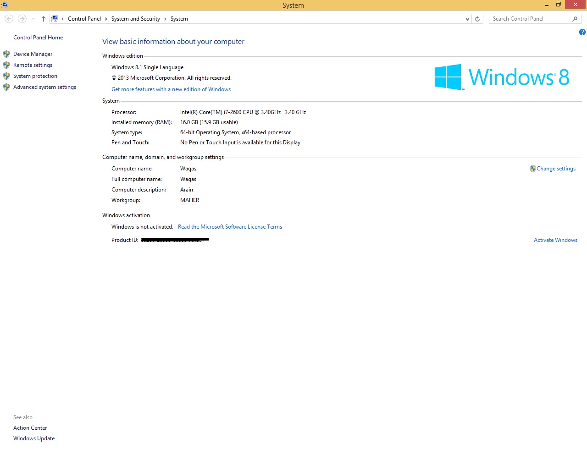Viewport: 587px width, 449px height.
Task: Click Get more features with new edition link
Action: coord(171,89)
